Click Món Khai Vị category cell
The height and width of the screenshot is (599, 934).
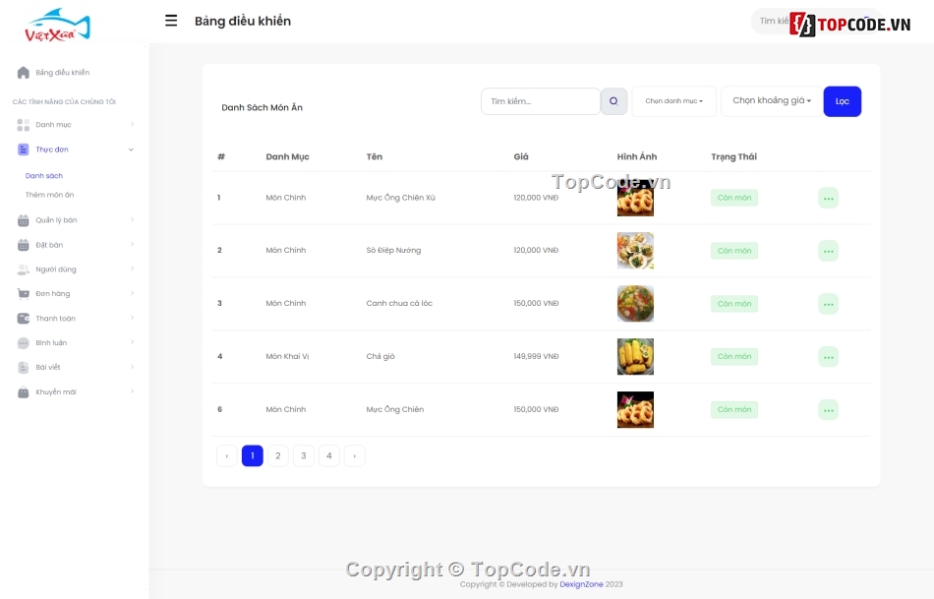coord(287,356)
